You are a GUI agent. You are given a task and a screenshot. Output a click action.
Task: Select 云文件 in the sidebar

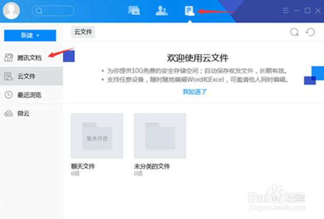click(31, 76)
